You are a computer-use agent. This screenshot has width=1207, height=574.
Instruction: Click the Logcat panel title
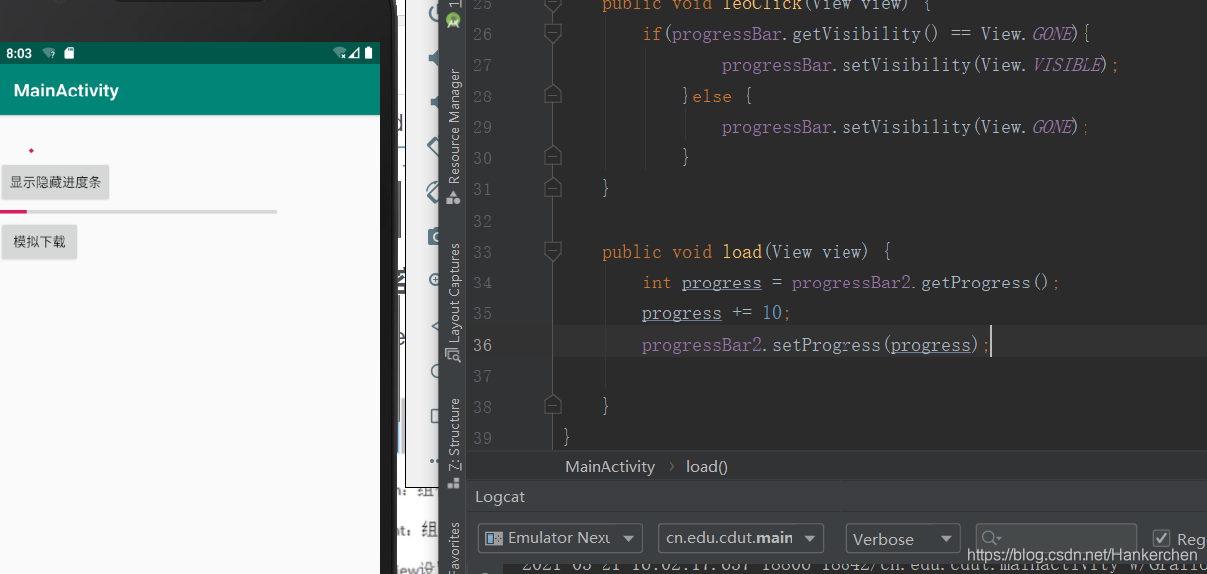500,497
